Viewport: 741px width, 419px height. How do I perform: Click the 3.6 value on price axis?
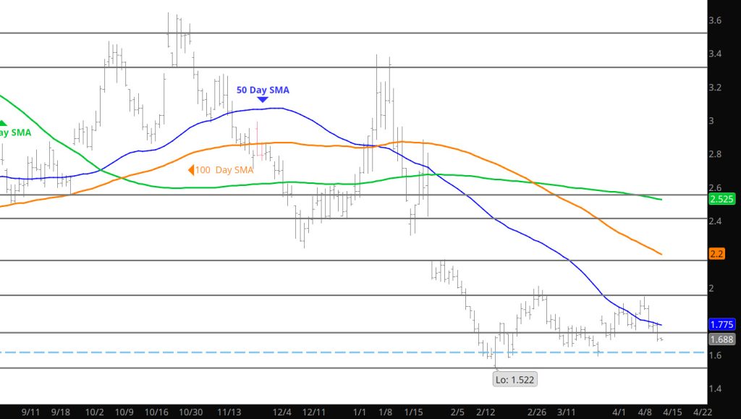(716, 21)
